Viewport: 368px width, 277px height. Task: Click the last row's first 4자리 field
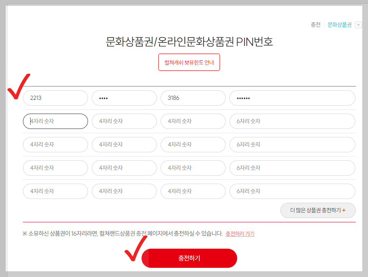tap(55, 191)
